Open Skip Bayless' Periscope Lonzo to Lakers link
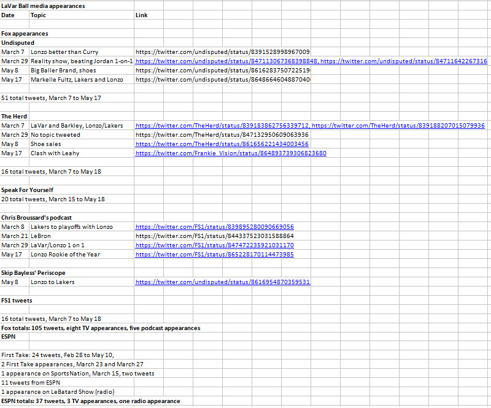 coord(223,282)
